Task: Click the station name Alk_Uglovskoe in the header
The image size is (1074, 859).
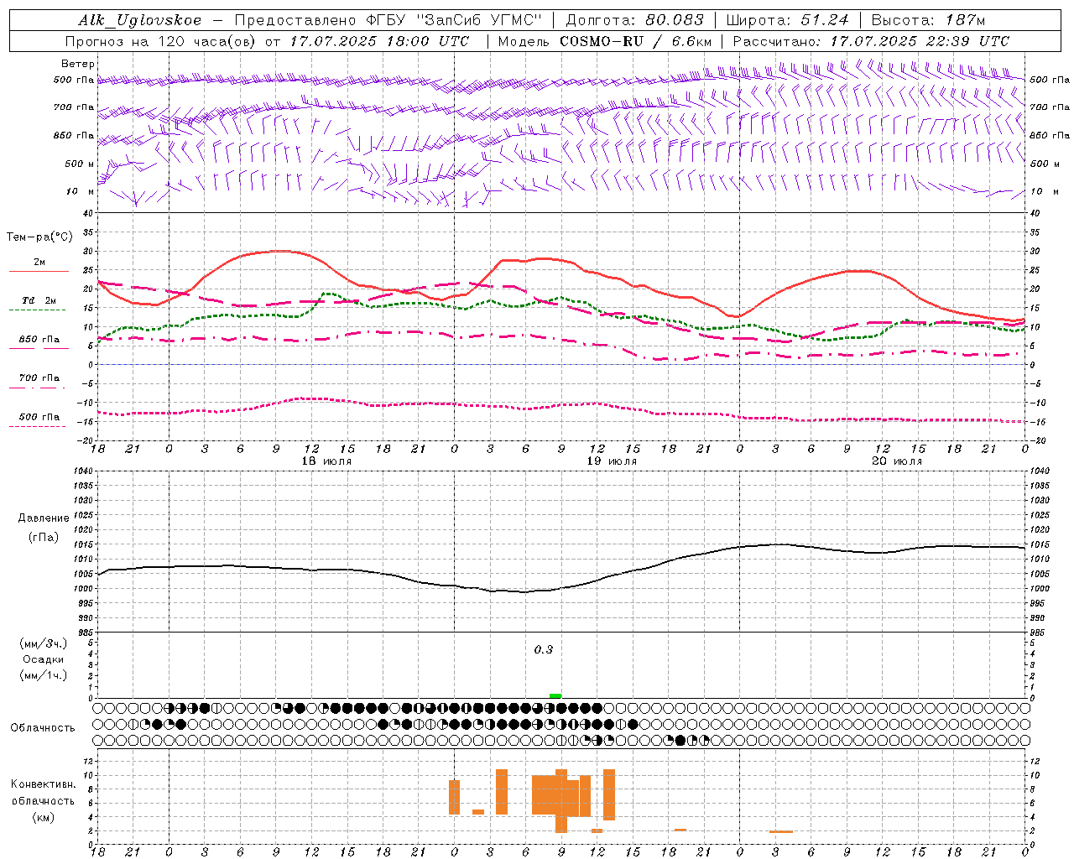Action: (x=140, y=20)
